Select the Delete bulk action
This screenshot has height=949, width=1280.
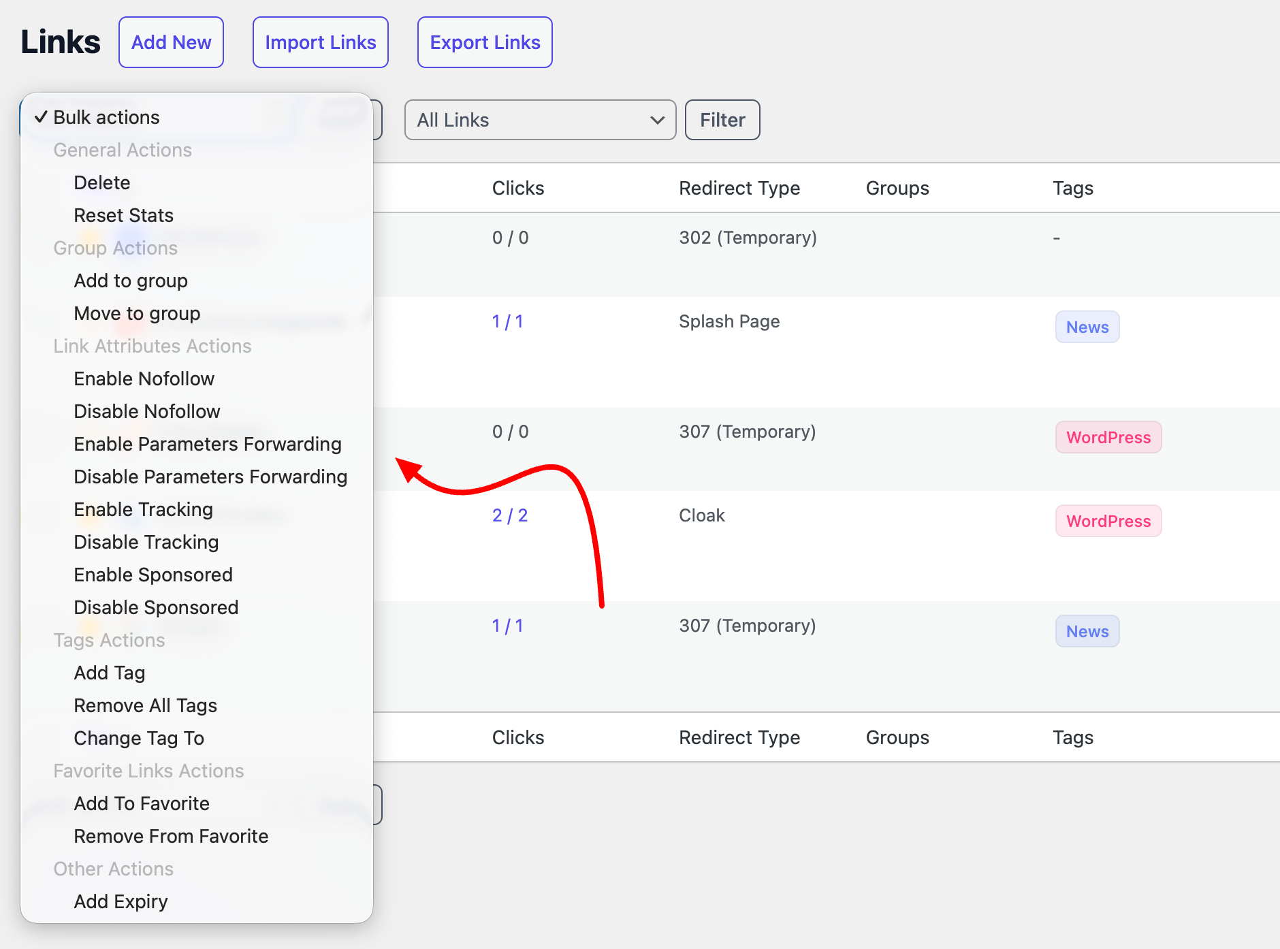point(101,182)
